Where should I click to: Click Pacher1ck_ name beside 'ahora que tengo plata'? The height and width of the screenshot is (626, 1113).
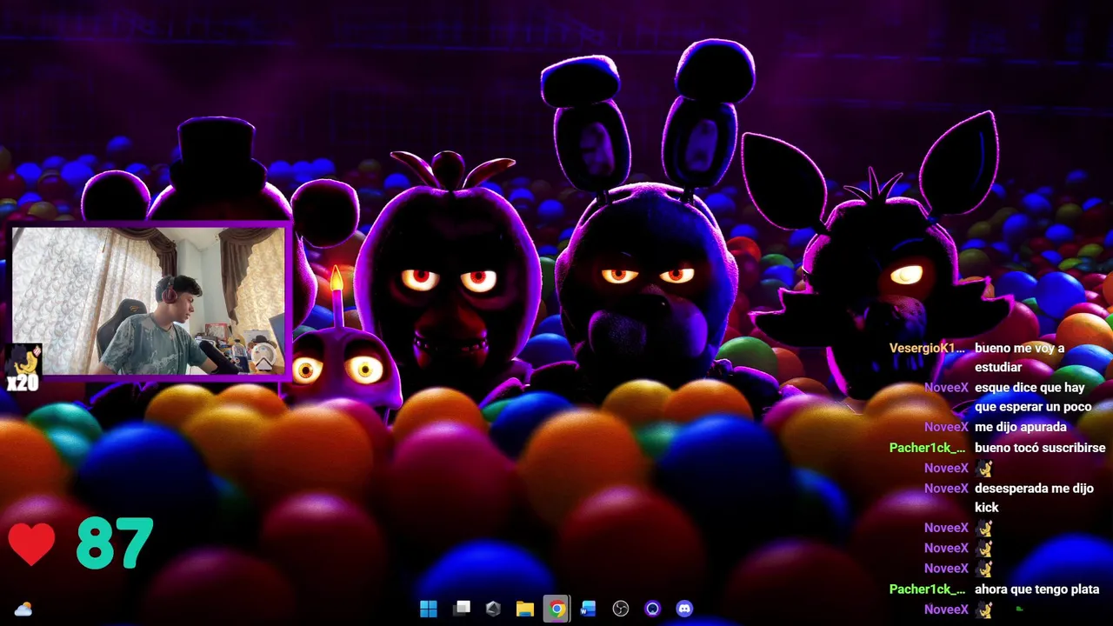click(x=927, y=589)
